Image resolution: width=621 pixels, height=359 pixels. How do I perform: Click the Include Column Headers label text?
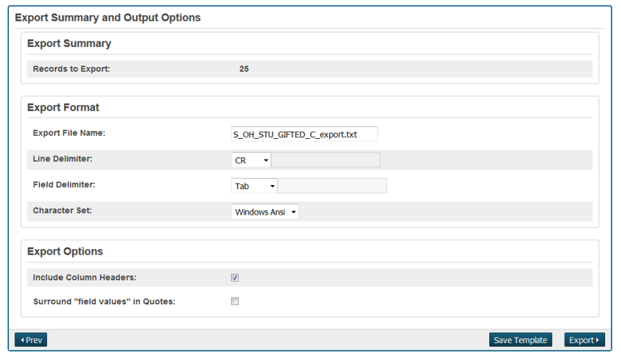click(x=84, y=278)
